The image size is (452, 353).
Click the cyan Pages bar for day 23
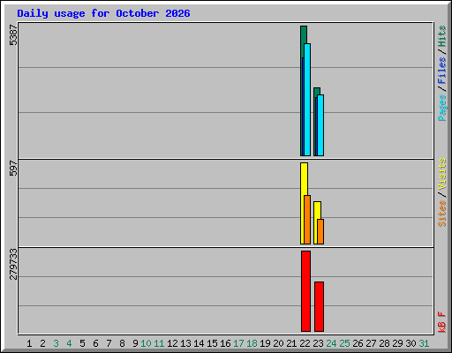point(320,125)
